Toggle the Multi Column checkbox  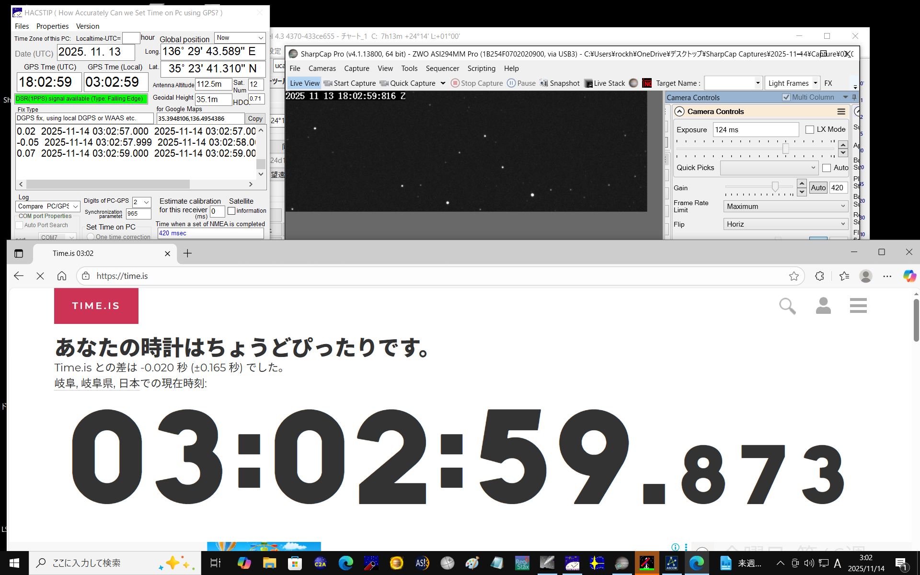coord(786,97)
